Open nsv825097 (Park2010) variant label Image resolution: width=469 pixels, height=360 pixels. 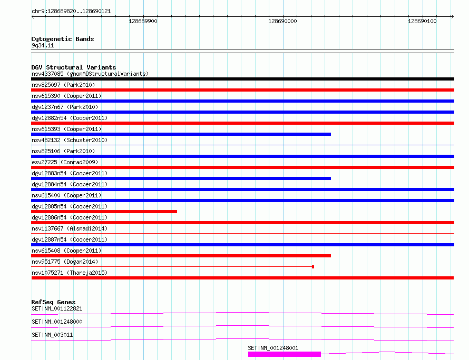[63, 85]
